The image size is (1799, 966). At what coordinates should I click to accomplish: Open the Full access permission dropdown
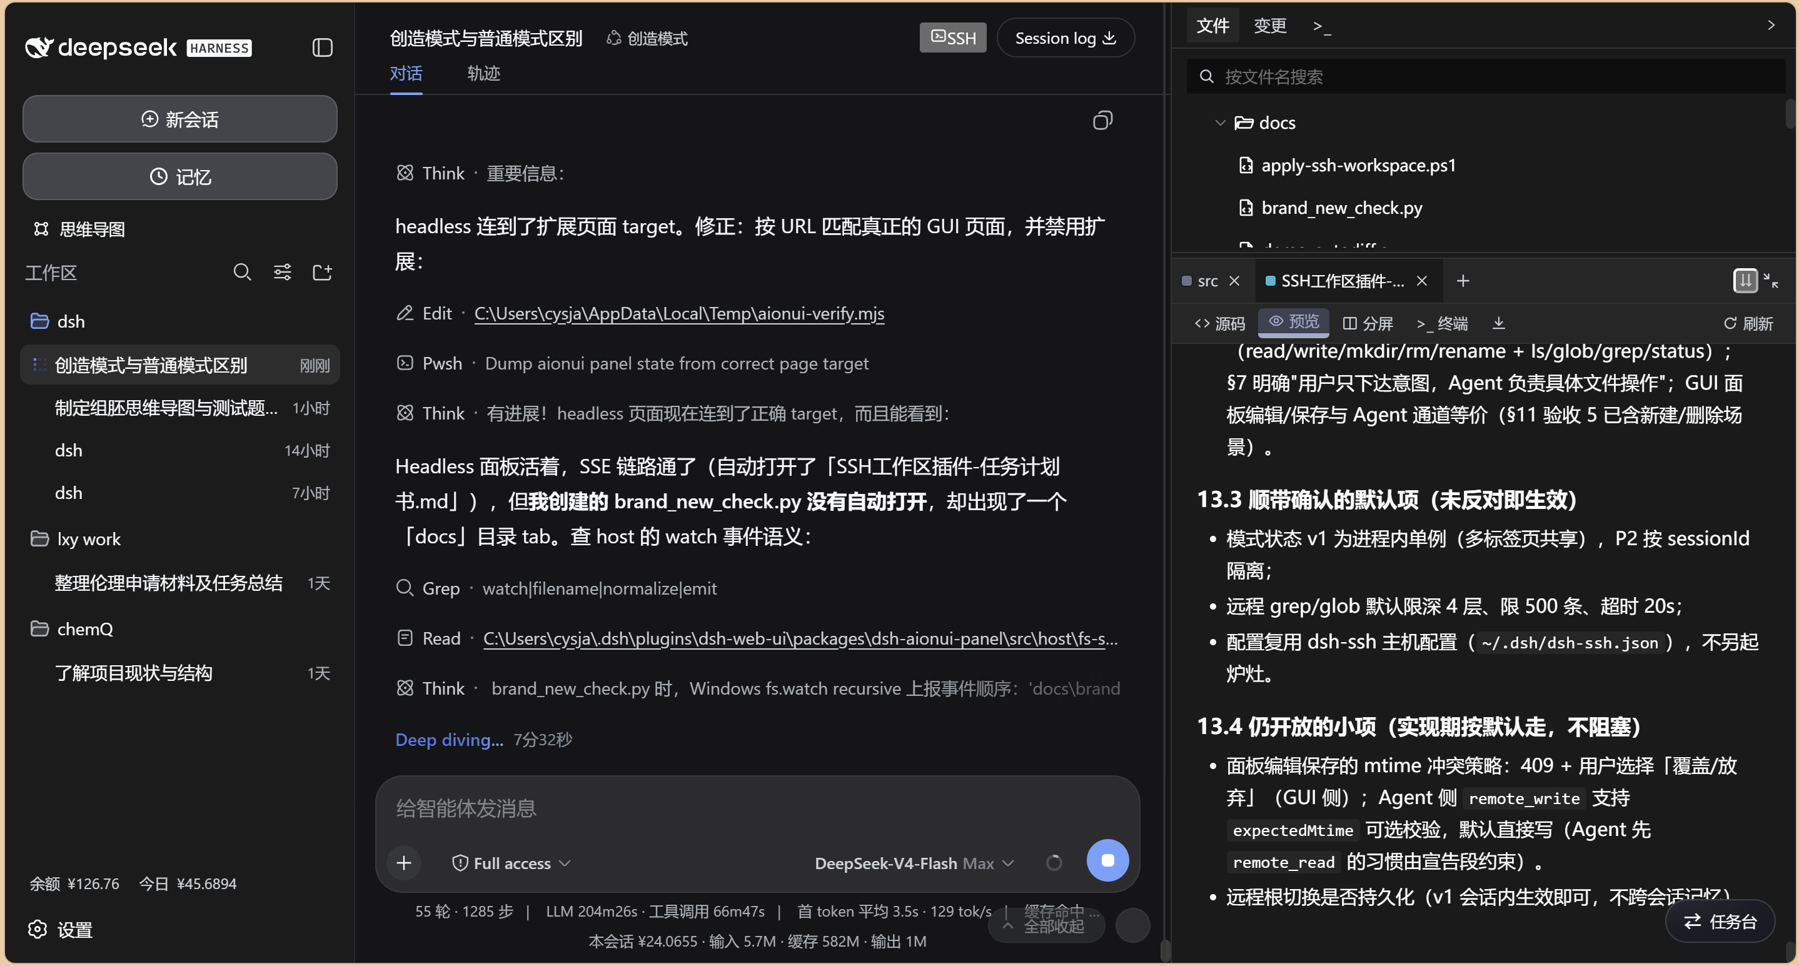click(x=512, y=863)
